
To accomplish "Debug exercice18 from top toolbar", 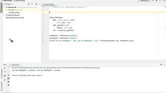I will 156,1.
